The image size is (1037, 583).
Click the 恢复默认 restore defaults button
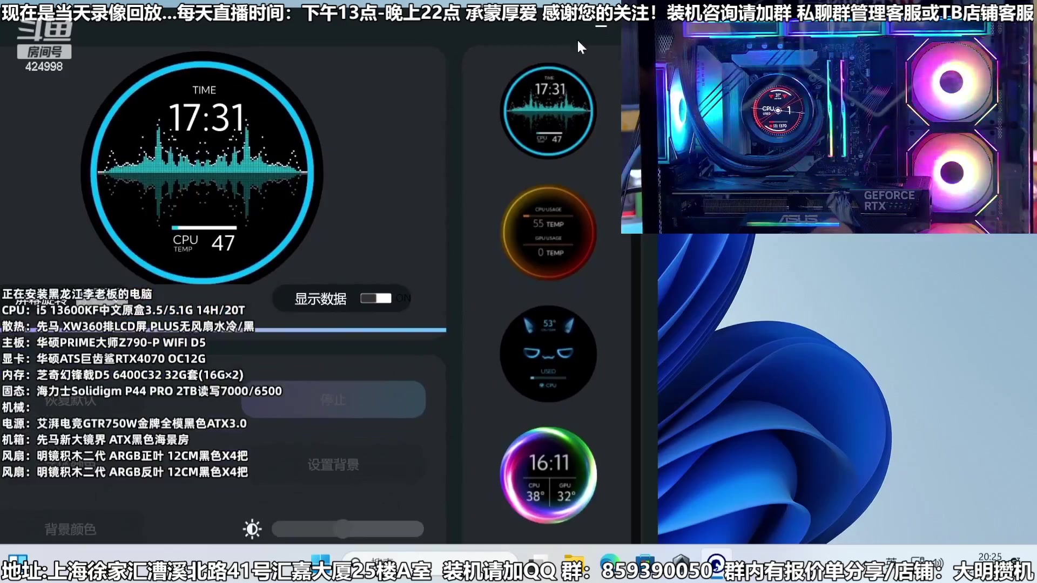[70, 401]
